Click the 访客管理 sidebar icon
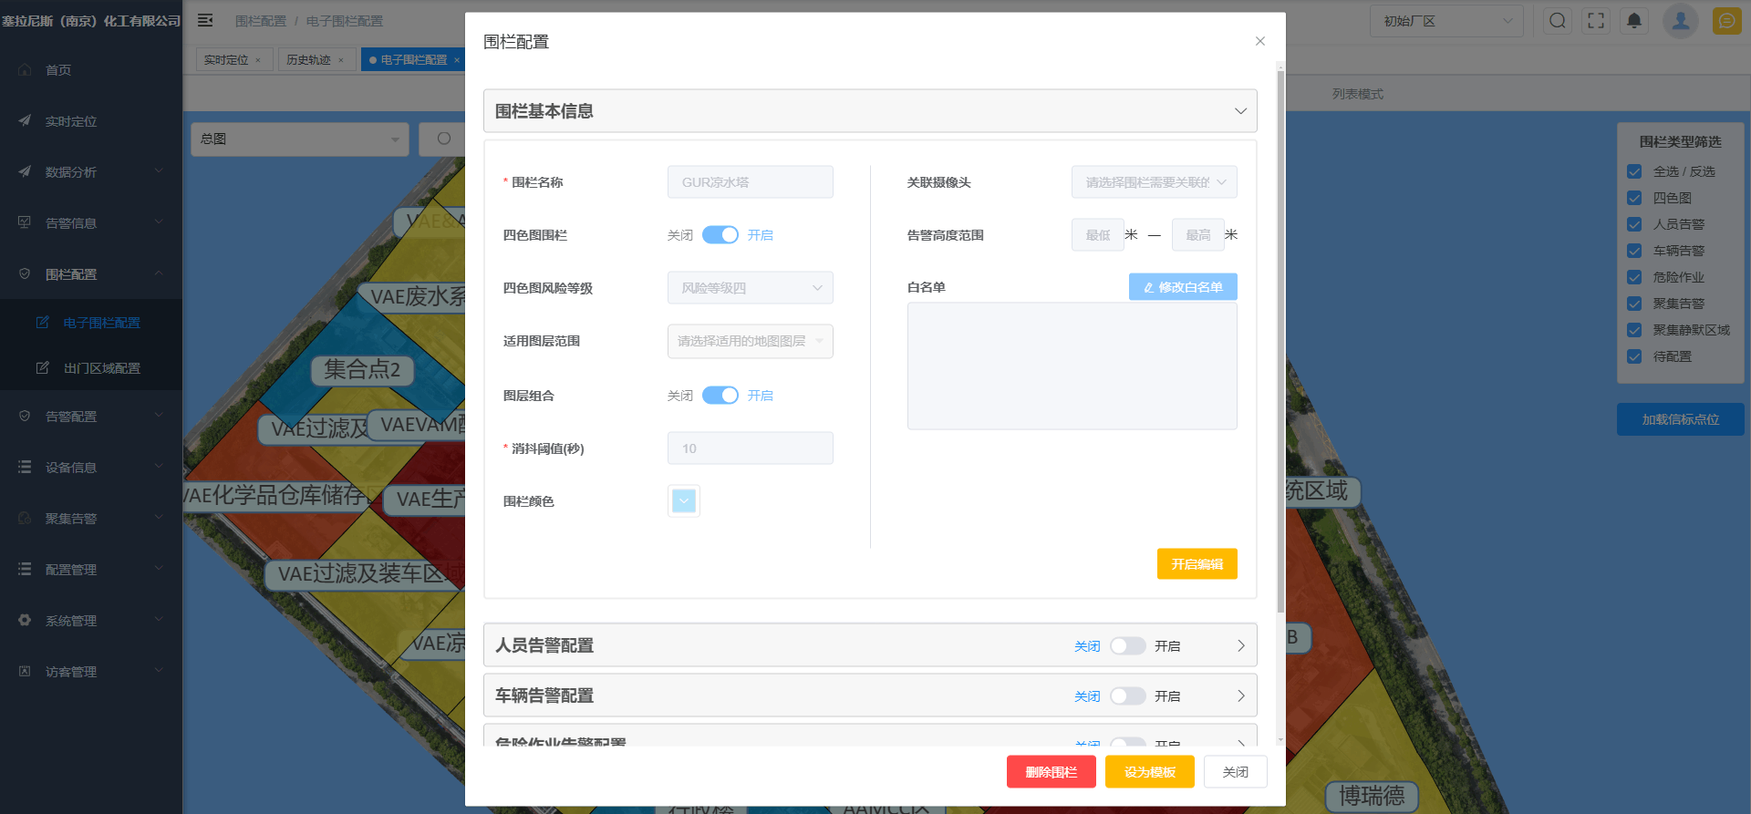This screenshot has height=814, width=1751. pos(25,671)
